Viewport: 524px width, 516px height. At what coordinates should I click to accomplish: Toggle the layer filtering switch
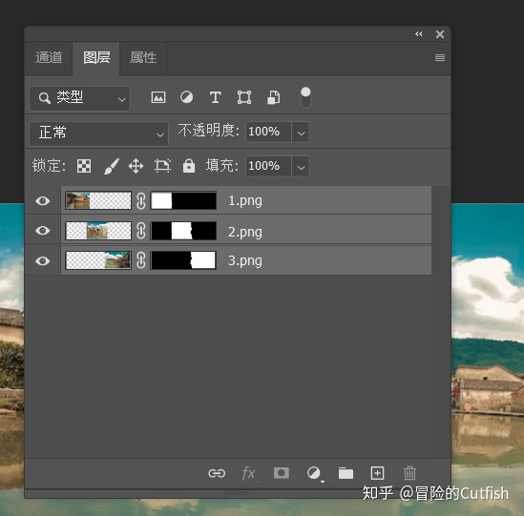(x=305, y=97)
